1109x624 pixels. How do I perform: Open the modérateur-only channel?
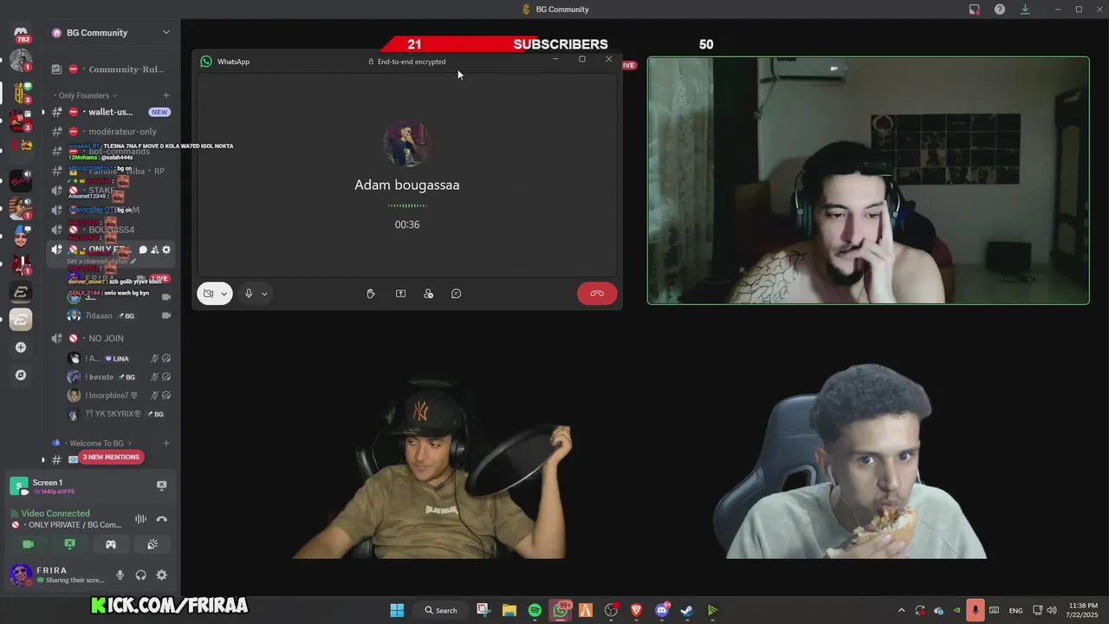tap(113, 132)
